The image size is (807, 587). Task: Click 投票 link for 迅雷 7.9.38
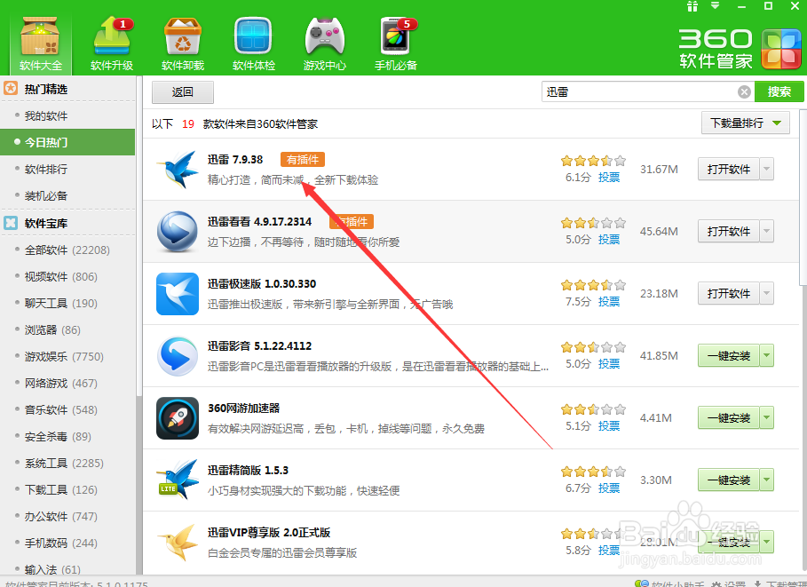point(609,178)
